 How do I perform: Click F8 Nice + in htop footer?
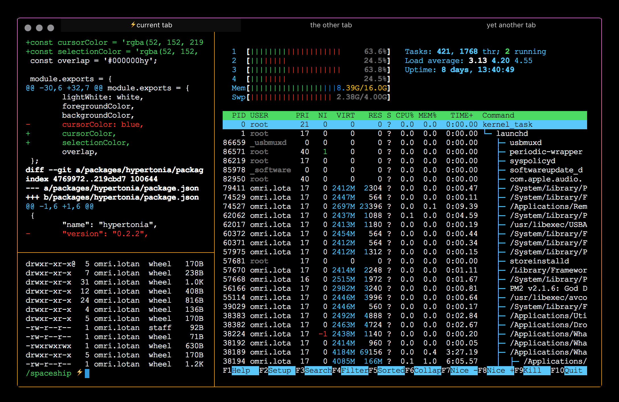[x=496, y=370]
